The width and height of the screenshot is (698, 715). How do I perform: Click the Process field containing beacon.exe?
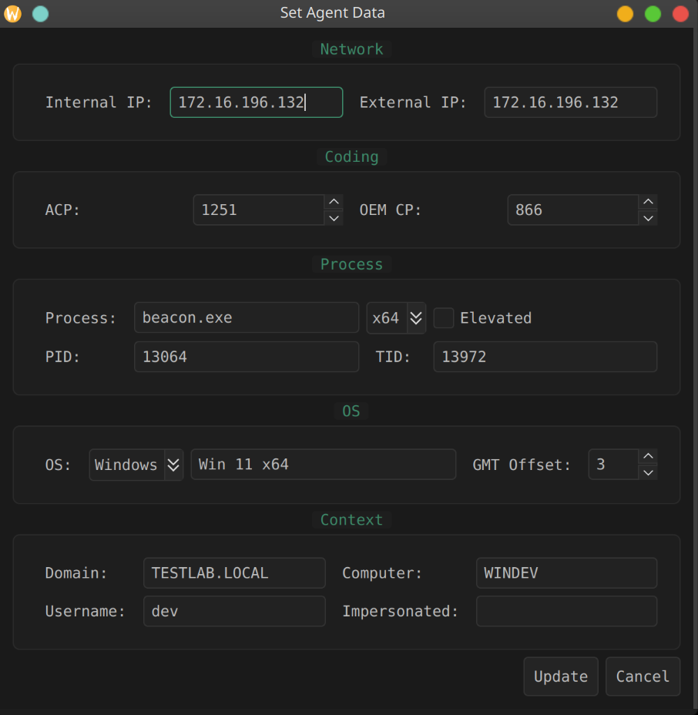pyautogui.click(x=247, y=317)
